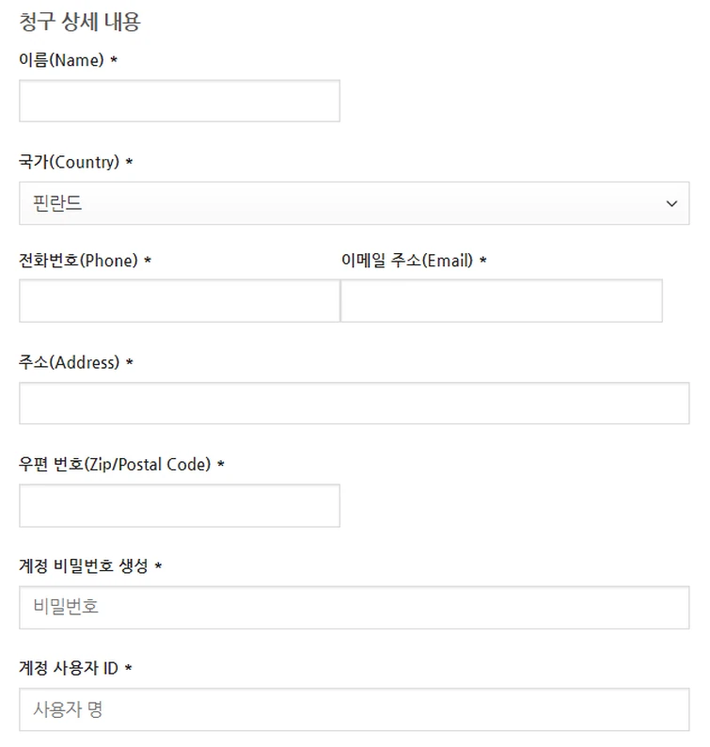Click the required asterisk beside 이름(Name)

click(x=114, y=60)
